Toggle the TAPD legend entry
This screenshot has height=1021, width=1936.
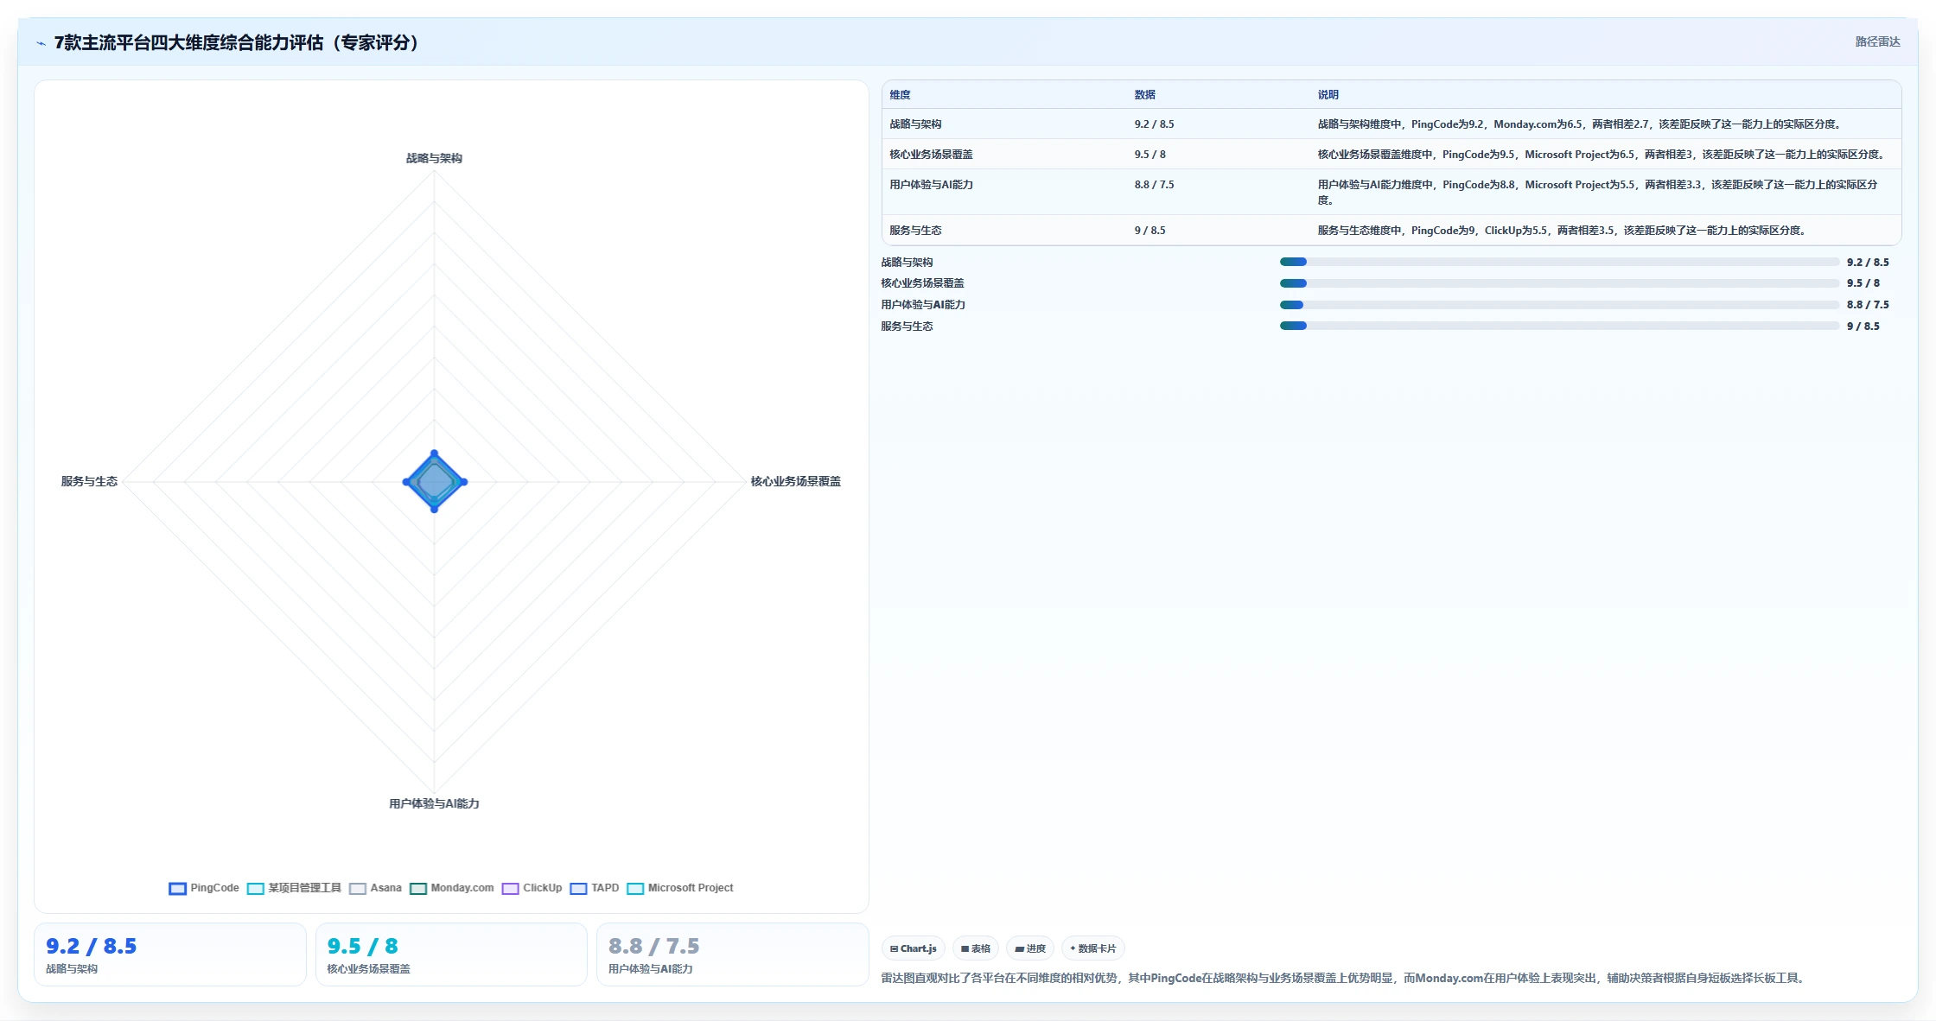pos(595,888)
